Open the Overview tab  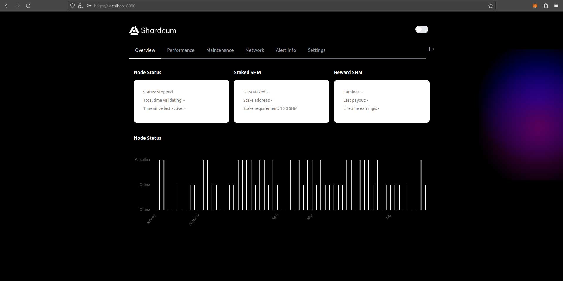(x=145, y=50)
